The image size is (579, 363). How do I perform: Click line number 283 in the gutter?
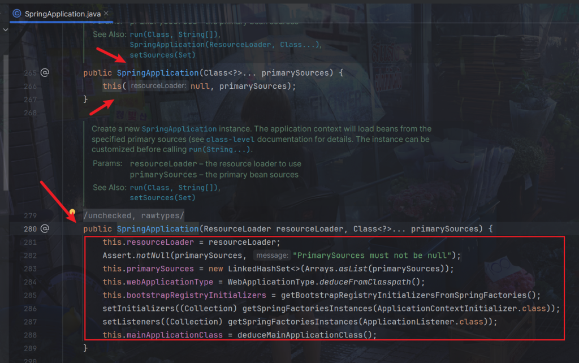click(30, 269)
